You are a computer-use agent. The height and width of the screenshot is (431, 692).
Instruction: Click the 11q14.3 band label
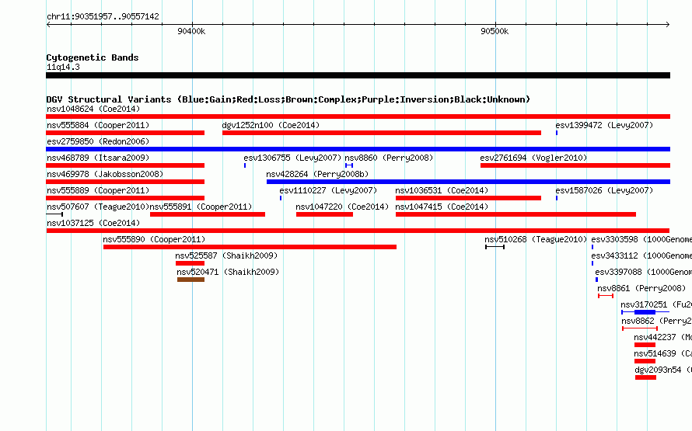pyautogui.click(x=63, y=68)
